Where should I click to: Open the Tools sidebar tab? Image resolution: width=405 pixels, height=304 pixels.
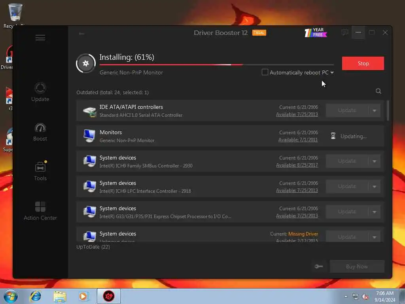tap(40, 171)
